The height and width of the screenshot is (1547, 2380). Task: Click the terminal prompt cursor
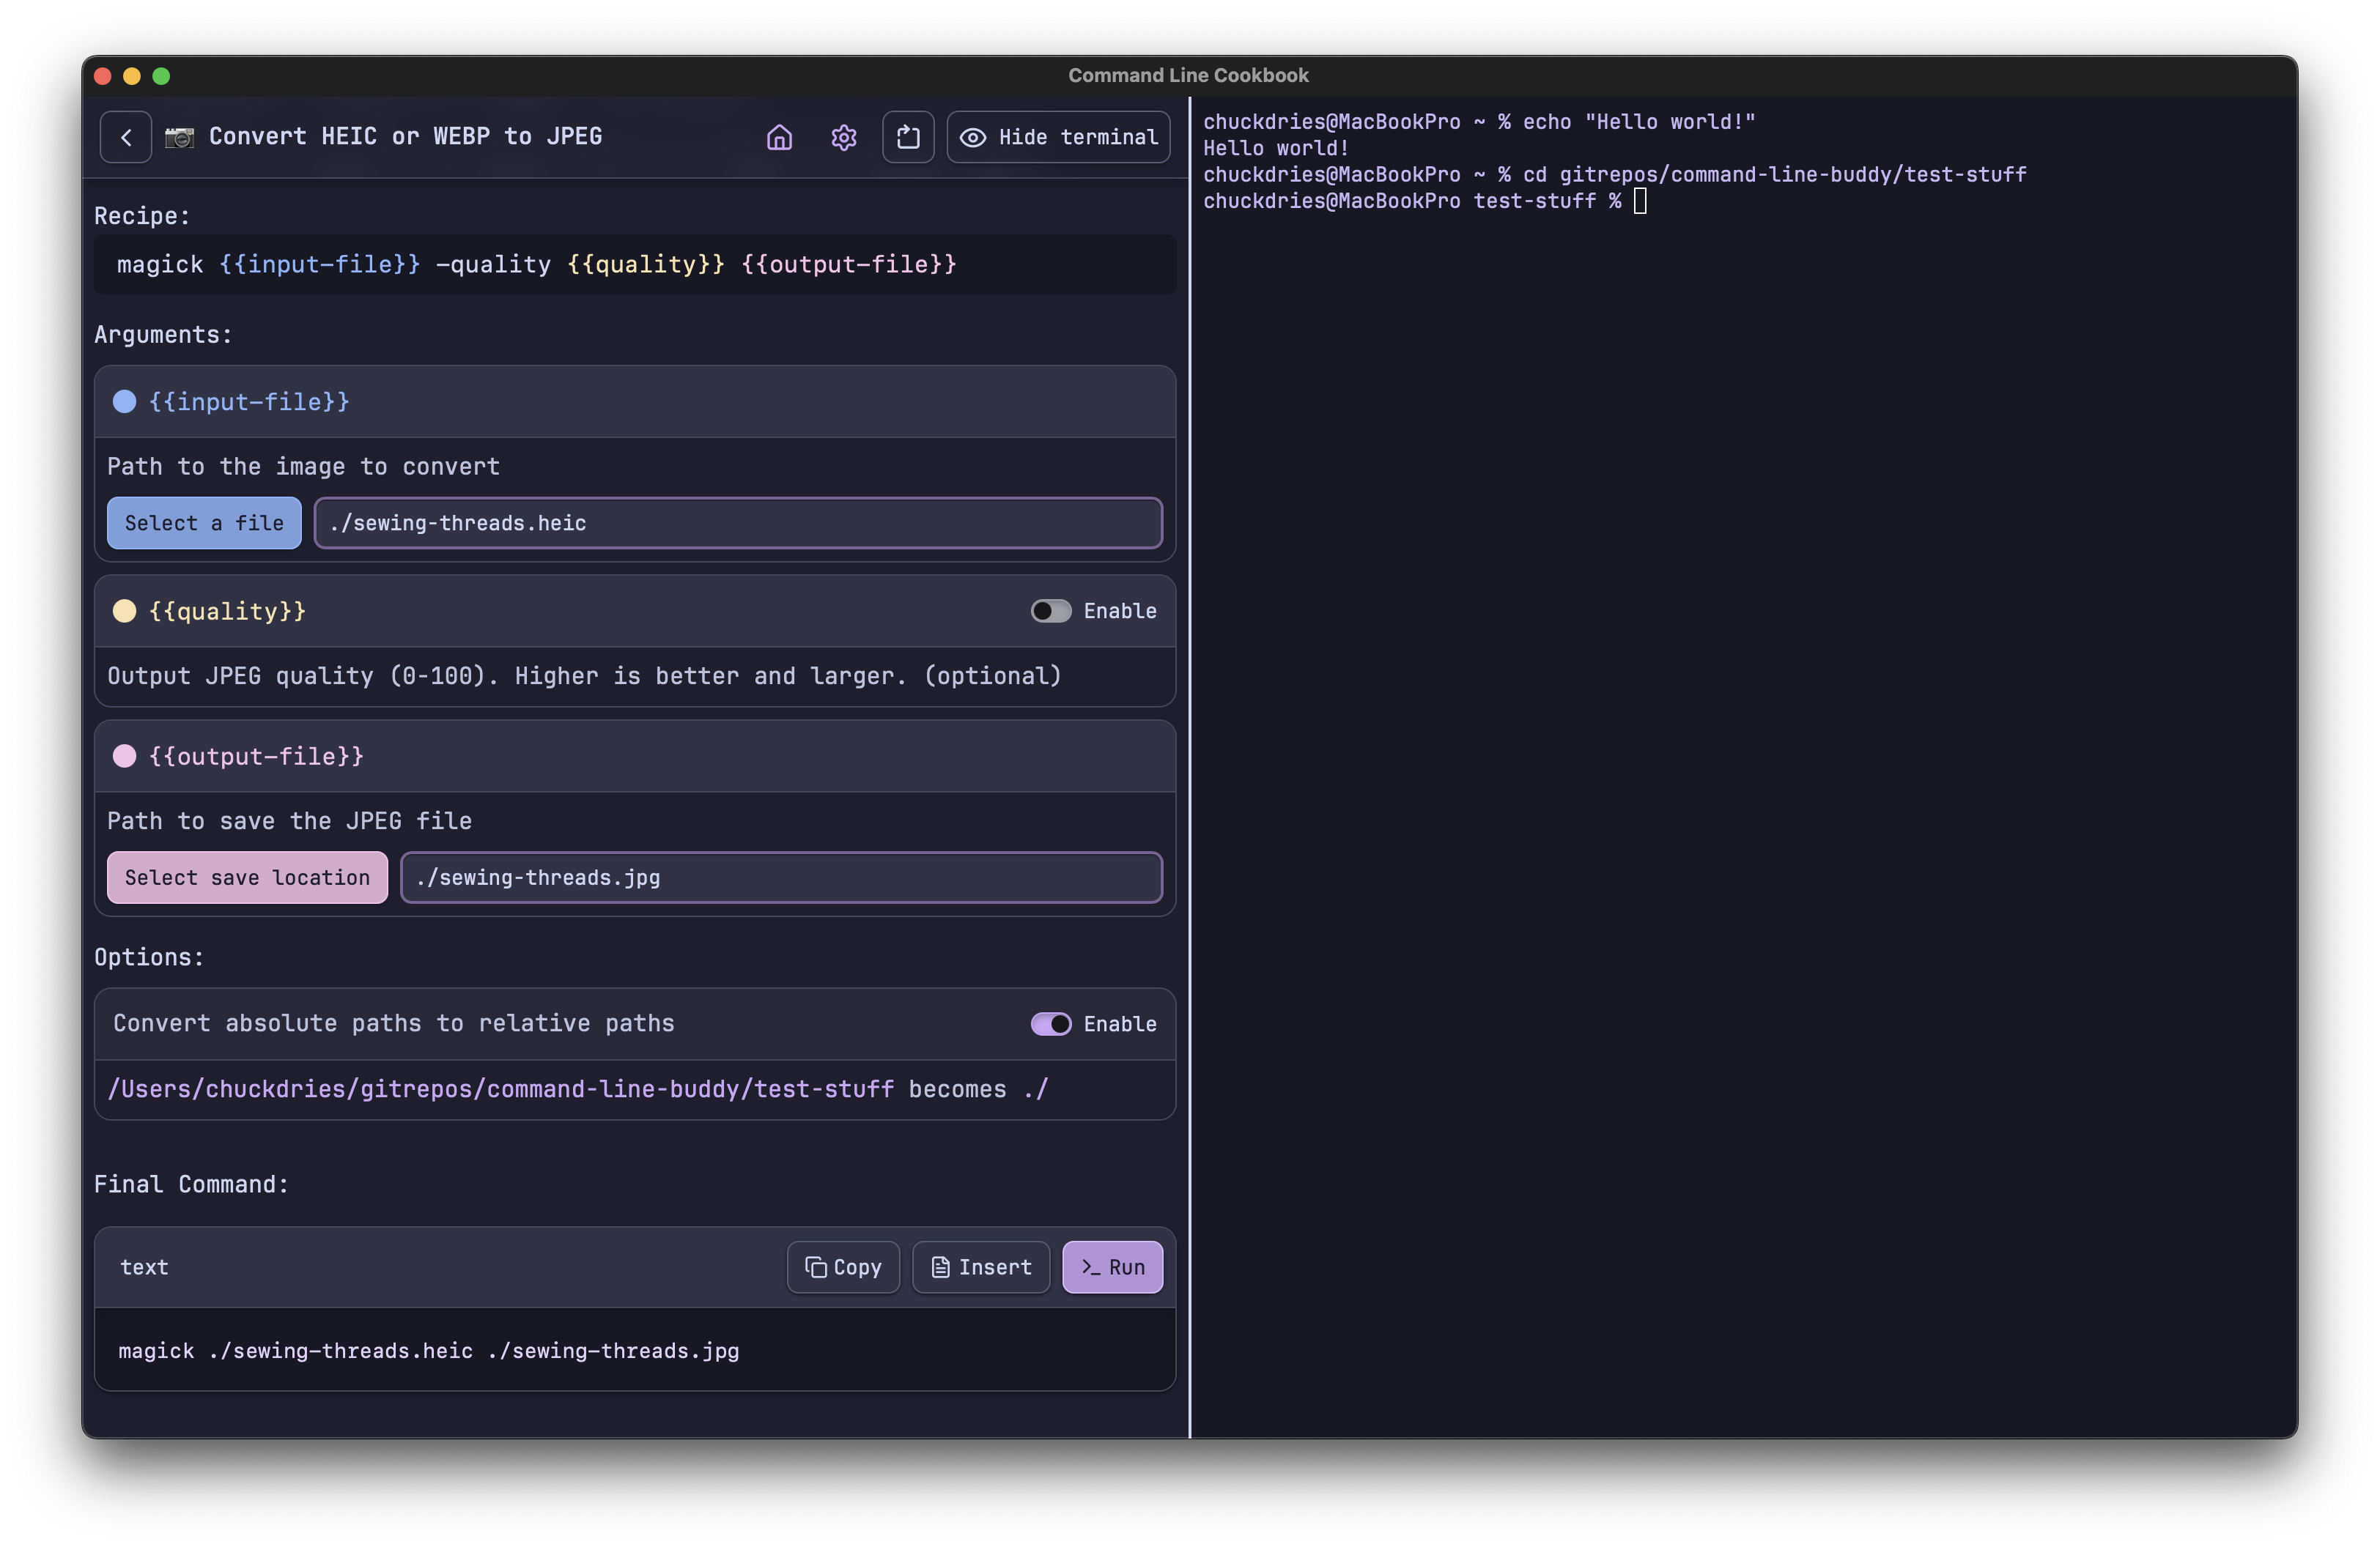coord(1640,201)
